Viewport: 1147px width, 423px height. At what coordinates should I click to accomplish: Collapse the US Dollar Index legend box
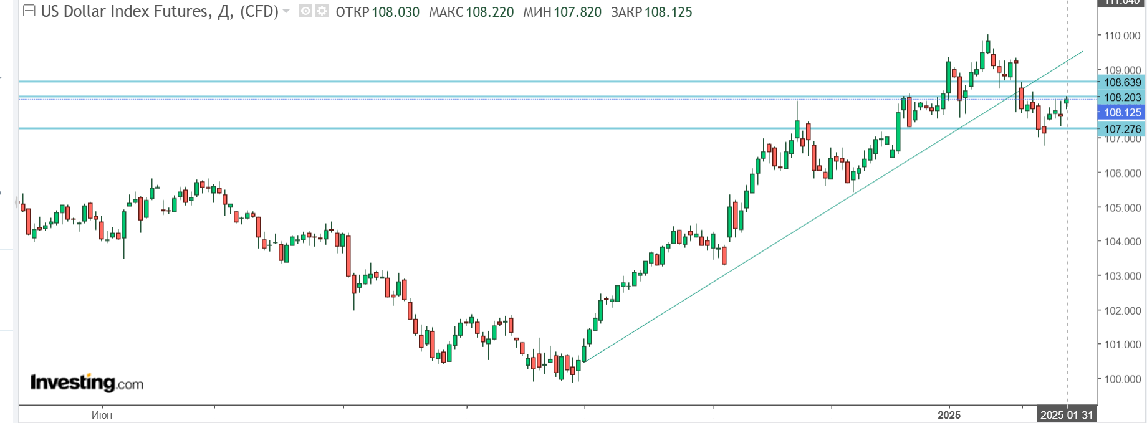pyautogui.click(x=29, y=11)
